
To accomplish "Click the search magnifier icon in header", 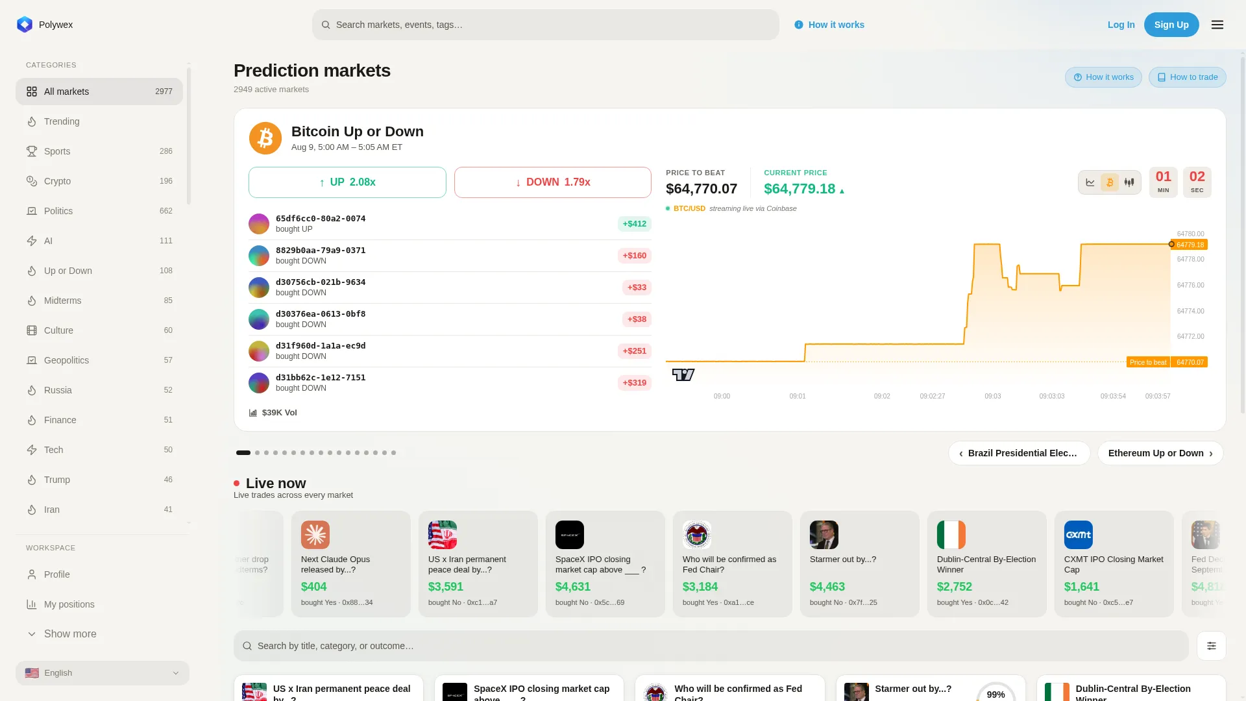I will (326, 25).
